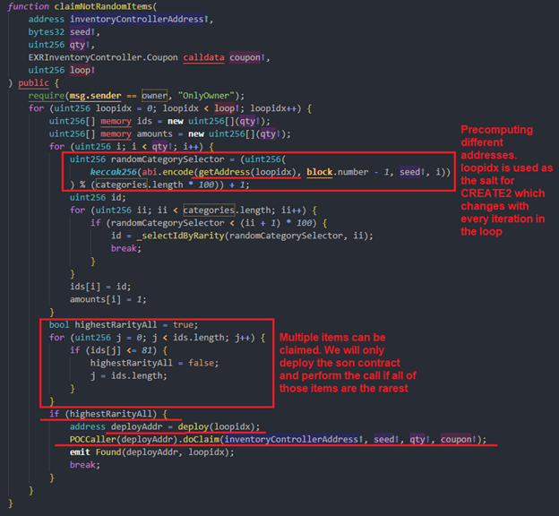
Task: Click the inventoryControllerAddress parameter in the function signature
Action: pos(137,19)
